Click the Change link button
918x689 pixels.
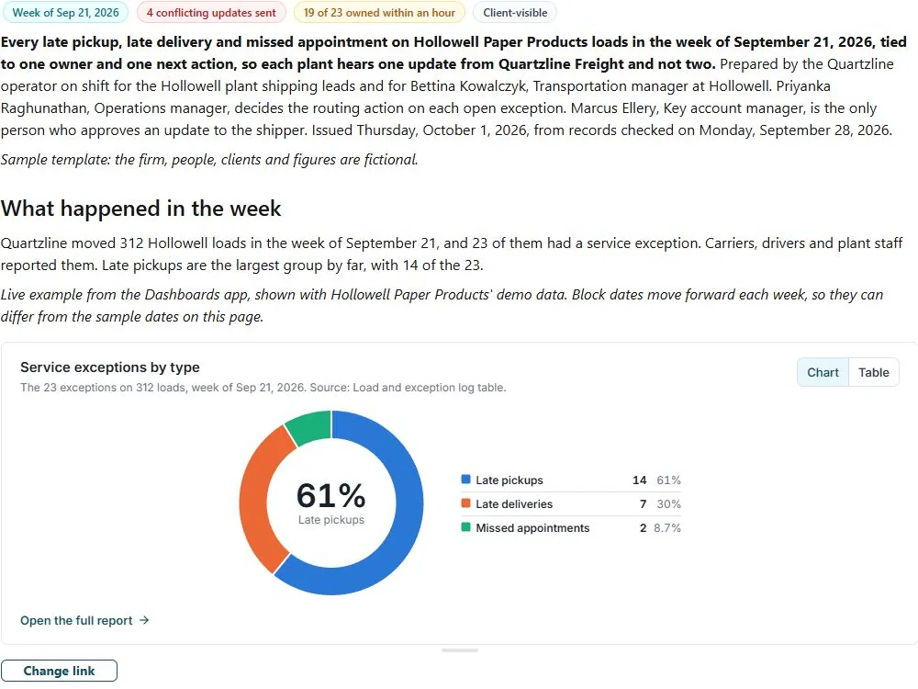click(59, 671)
